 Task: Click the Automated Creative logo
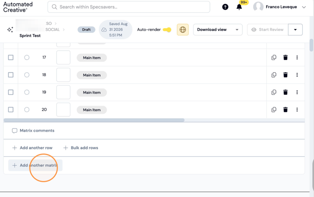coord(18,7)
